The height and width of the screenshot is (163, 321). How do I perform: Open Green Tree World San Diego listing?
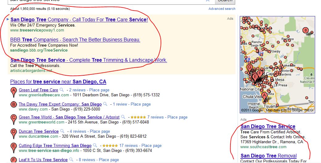tap(69, 117)
